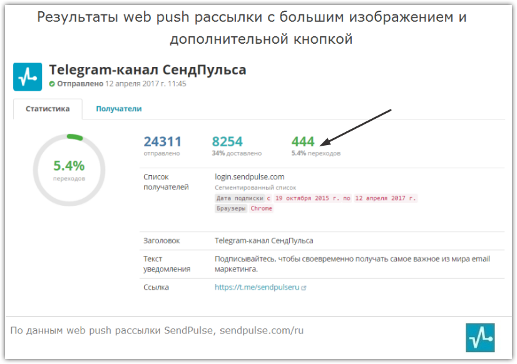Click the 5.4% circular progress ring
The image size is (517, 364).
point(69,170)
